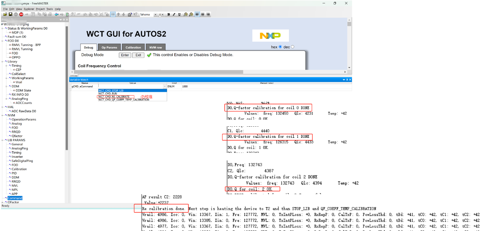Screen dimensions: 486x231
Task: Select the Command item in project tree
Action: [15, 198]
